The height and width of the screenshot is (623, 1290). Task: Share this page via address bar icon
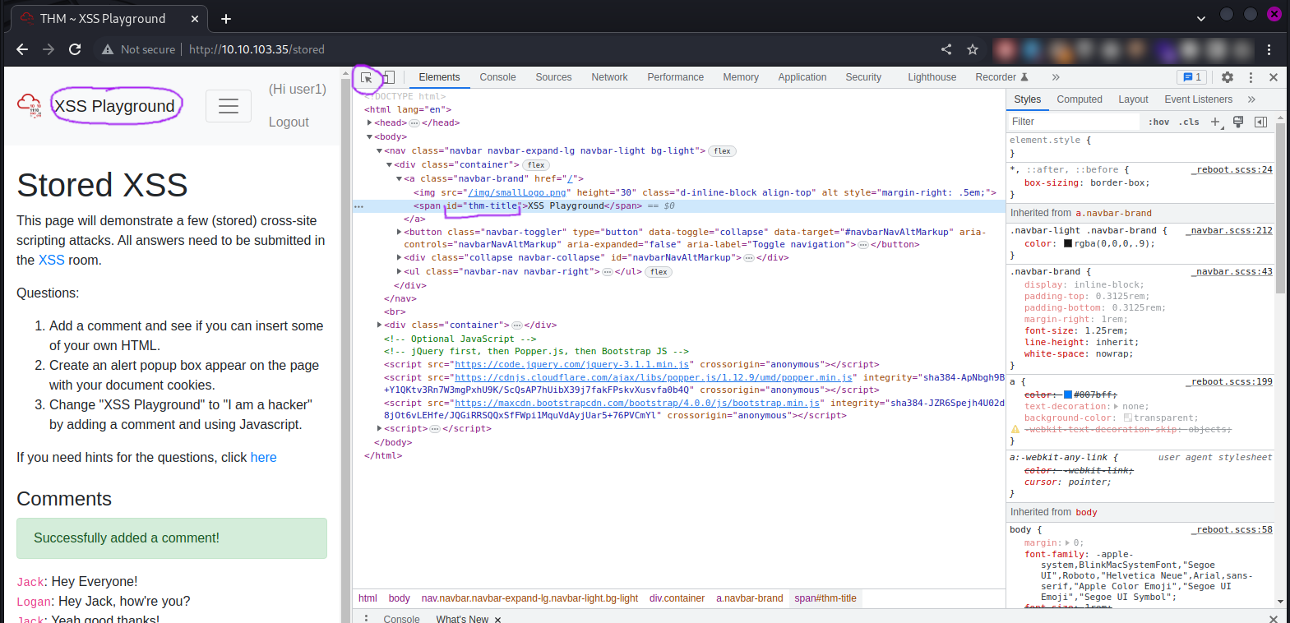tap(946, 49)
